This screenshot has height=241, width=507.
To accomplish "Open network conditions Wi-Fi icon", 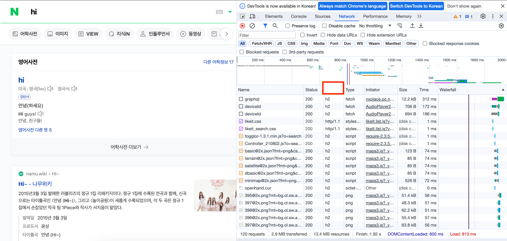I will click(400, 26).
